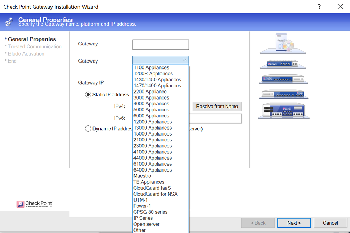Click the Gateway name input field
This screenshot has width=350, height=233.
click(161, 44)
